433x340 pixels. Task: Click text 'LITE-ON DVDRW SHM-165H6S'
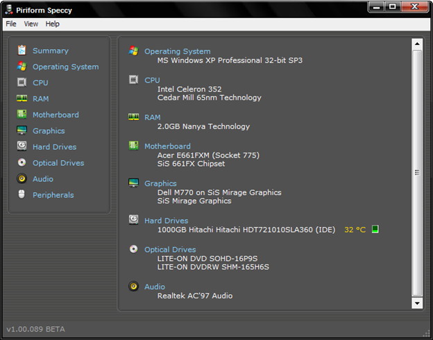pos(213,267)
